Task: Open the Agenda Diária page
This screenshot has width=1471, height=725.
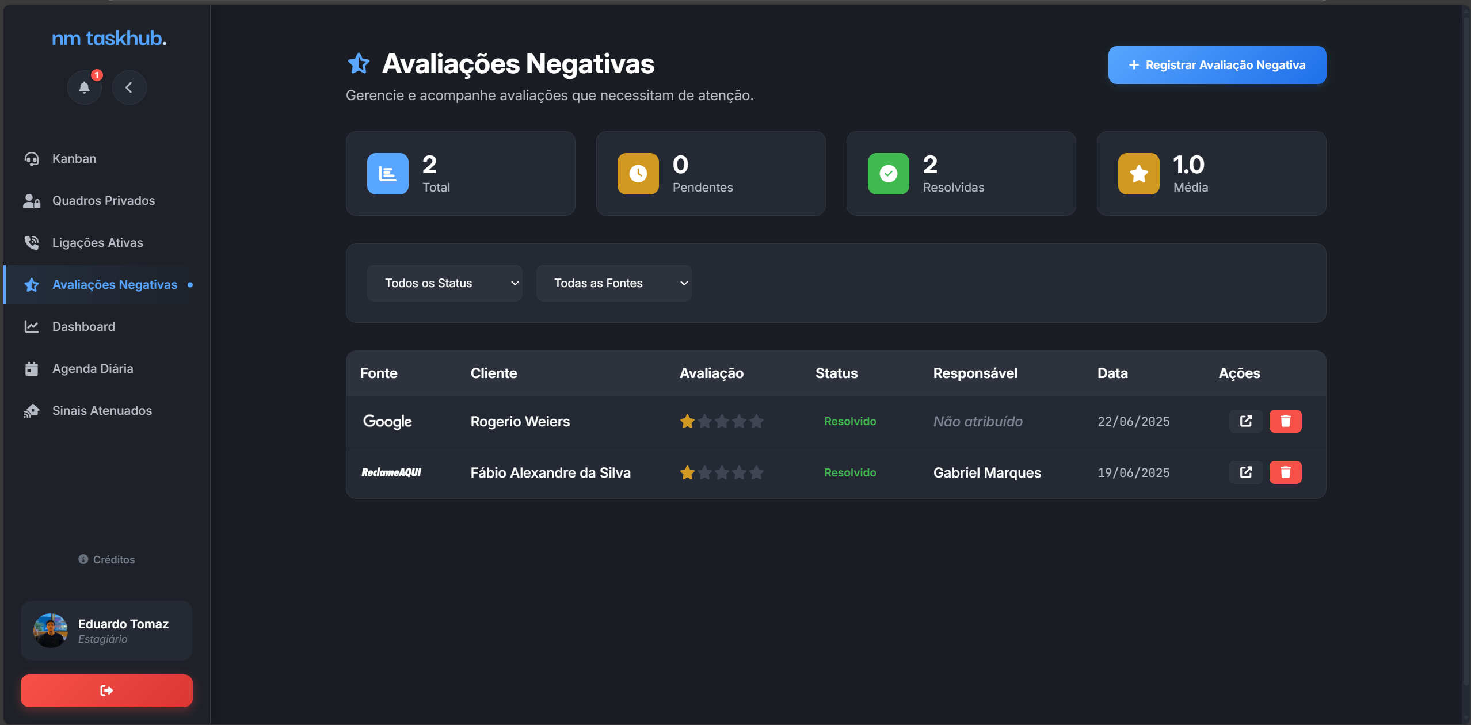Action: click(x=92, y=369)
